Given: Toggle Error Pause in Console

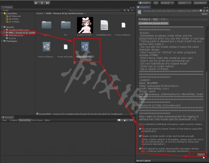Looking at the screenshot, I should [37, 120].
